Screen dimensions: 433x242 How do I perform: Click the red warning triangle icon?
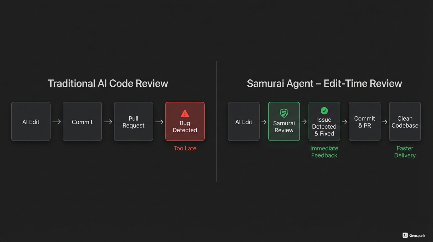[185, 114]
